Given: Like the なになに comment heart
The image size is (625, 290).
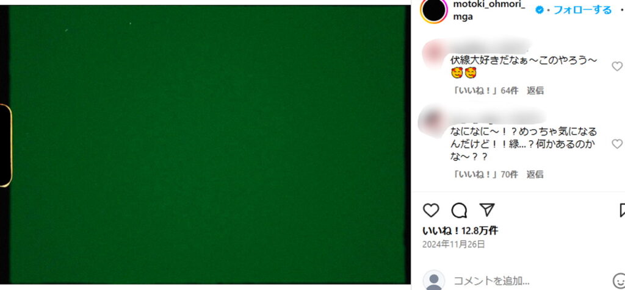Looking at the screenshot, I should [x=617, y=144].
